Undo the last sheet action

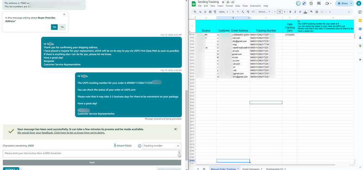[200, 12]
